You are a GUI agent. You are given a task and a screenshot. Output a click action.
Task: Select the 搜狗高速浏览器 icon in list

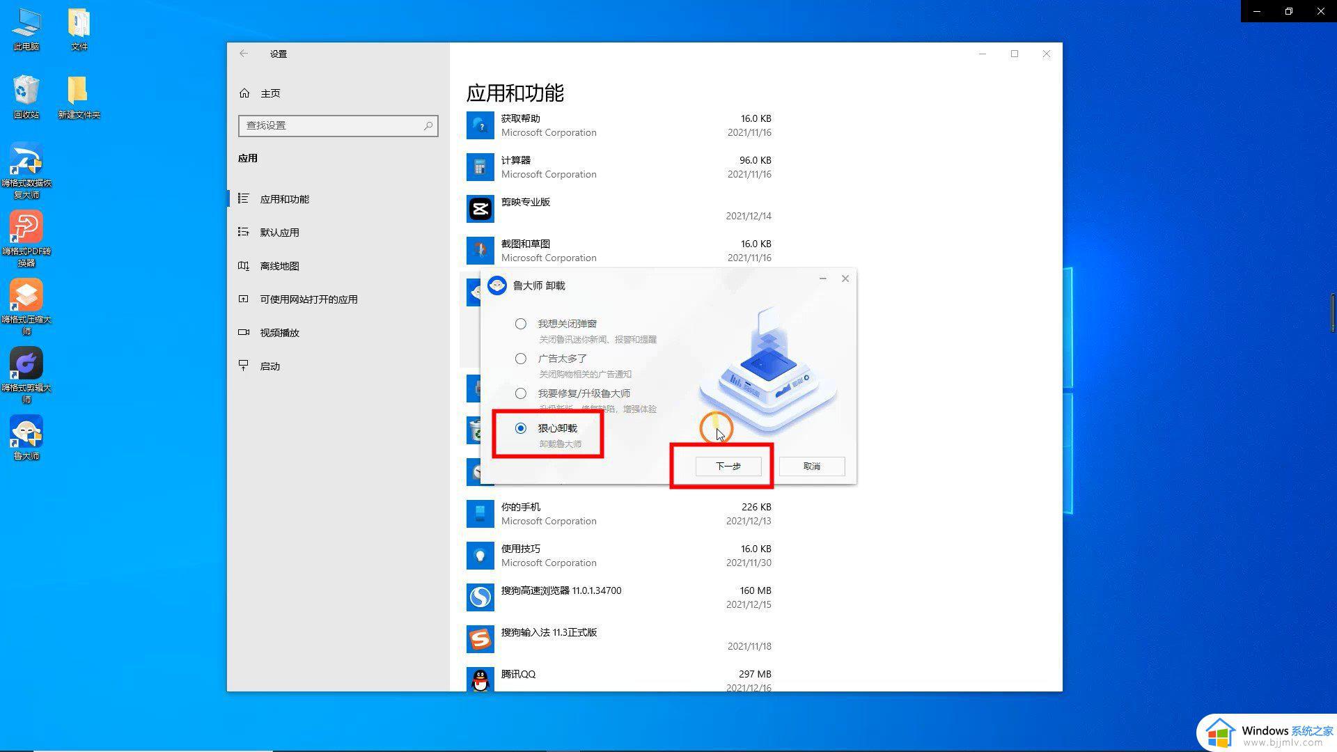[x=480, y=597]
